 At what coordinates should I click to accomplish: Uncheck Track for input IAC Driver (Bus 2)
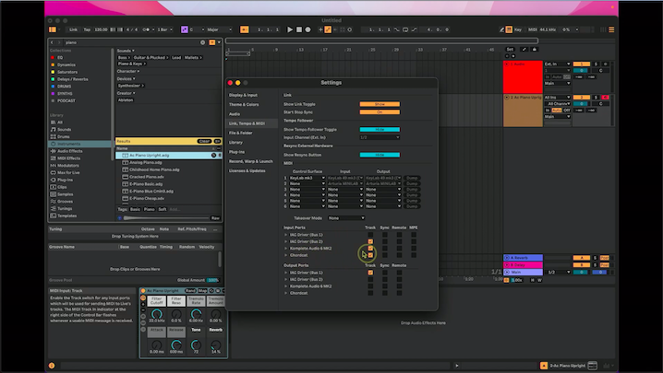[370, 241]
